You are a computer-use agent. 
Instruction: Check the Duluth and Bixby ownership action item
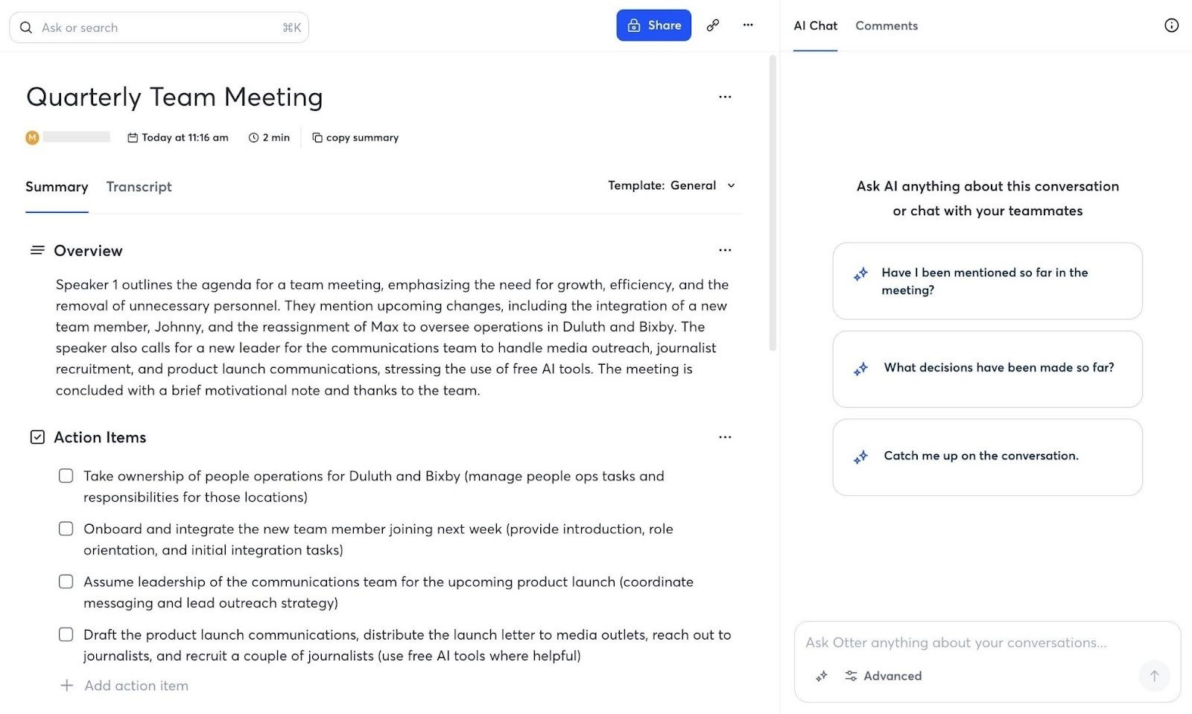click(x=66, y=476)
